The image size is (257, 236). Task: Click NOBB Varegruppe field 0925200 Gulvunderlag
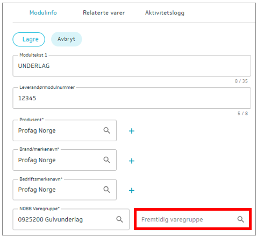pyautogui.click(x=71, y=219)
